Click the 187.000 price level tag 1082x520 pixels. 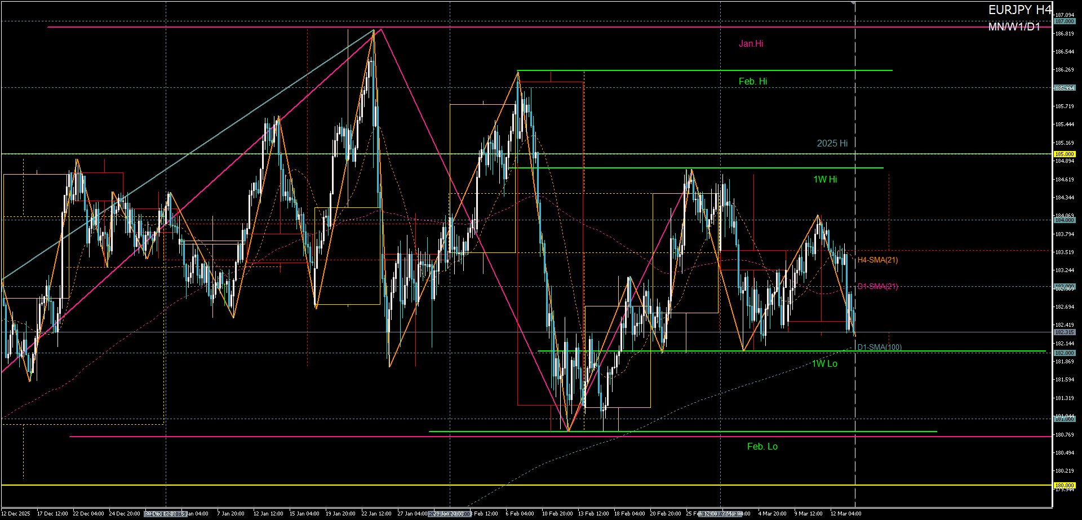1065,21
